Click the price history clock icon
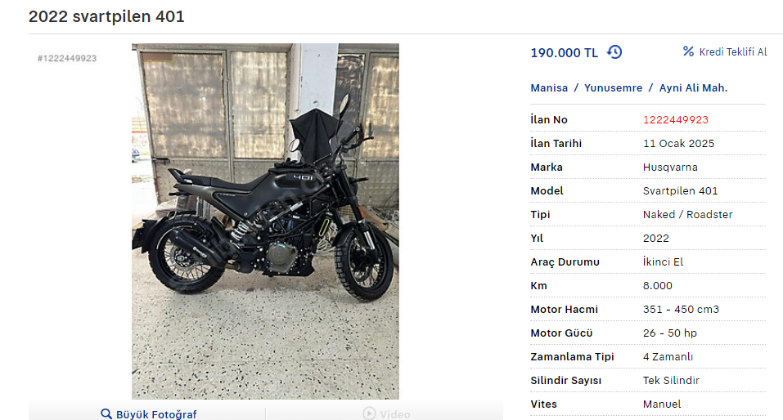Viewport: 783px width, 420px height. point(614,51)
